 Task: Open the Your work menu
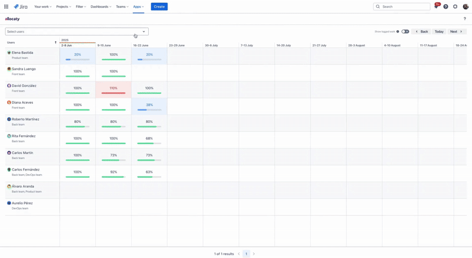[x=42, y=6]
